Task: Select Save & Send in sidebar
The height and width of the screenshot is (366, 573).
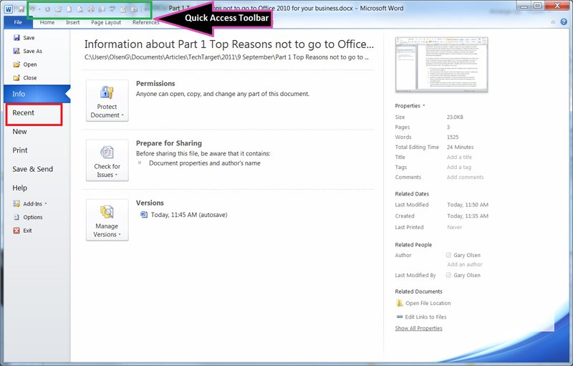Action: tap(32, 169)
